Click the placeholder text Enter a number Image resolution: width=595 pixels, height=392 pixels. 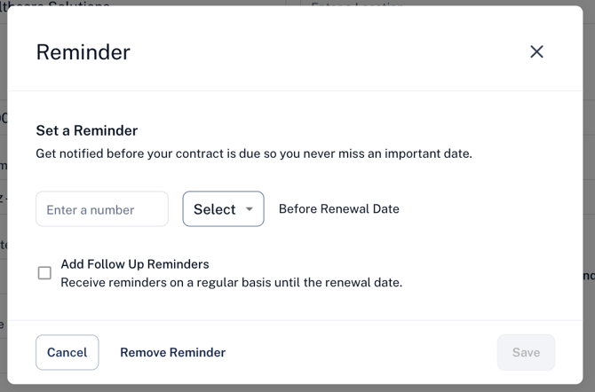(x=91, y=209)
